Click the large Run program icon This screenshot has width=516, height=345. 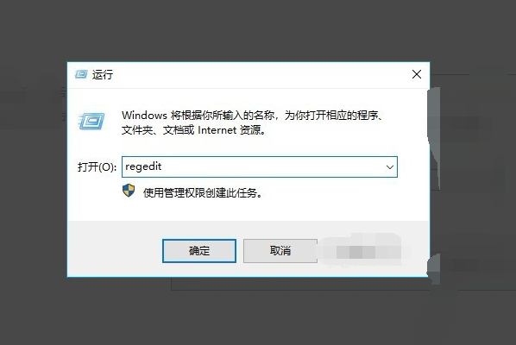click(91, 121)
